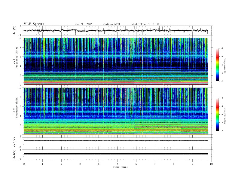The width and height of the screenshot is (238, 184).
Task: Click the "VLF Spectra" plot title
Action: click(x=34, y=24)
